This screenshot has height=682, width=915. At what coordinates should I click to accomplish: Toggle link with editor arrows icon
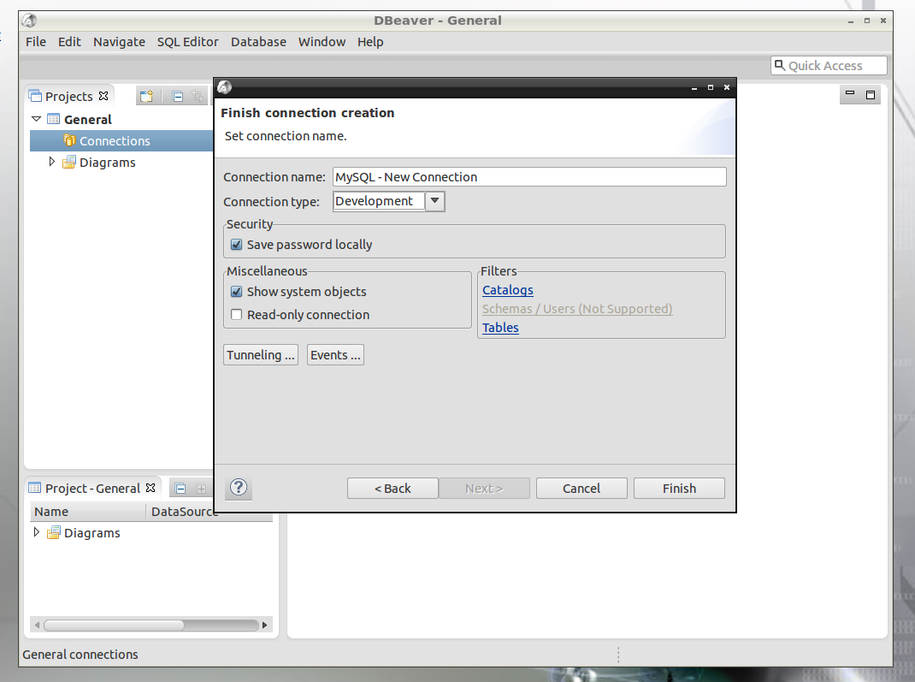click(198, 97)
